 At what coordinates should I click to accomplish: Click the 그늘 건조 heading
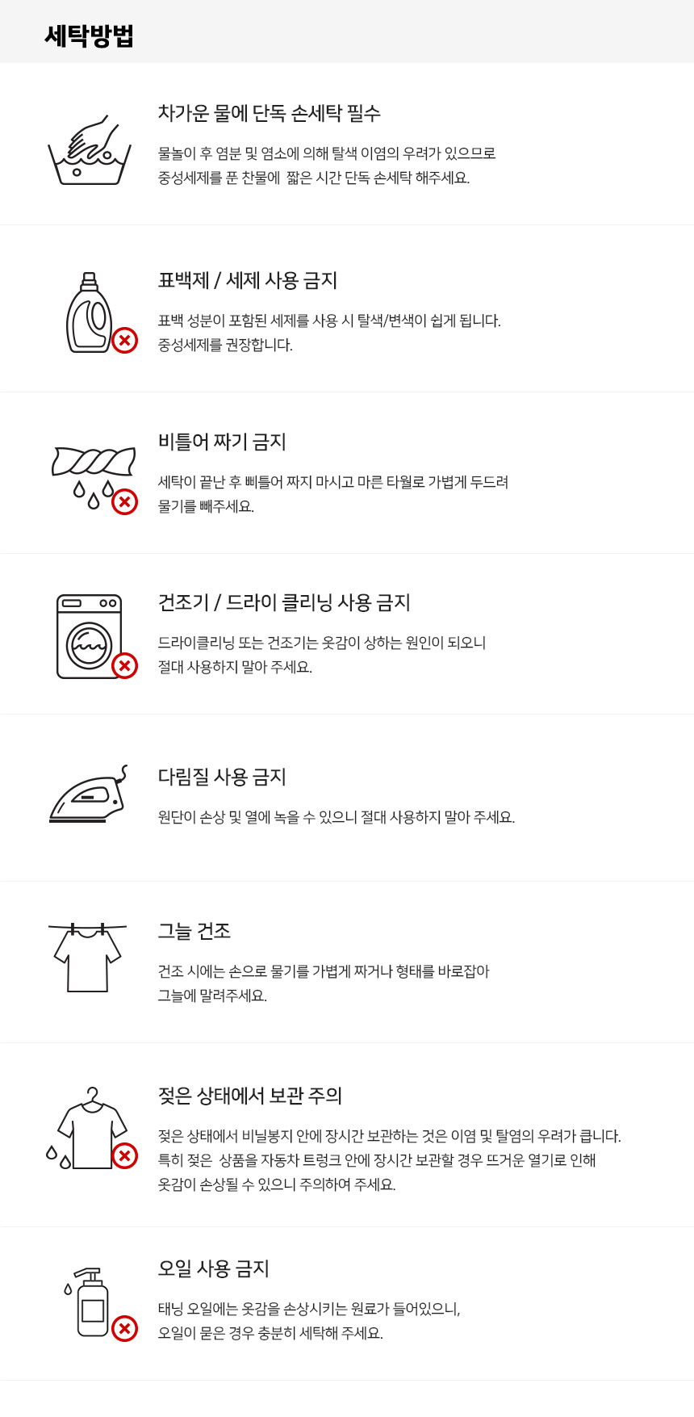(x=194, y=931)
